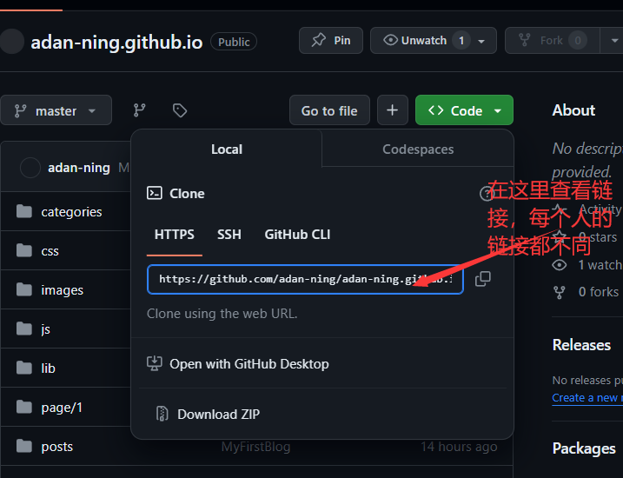
Task: Click Create a new release link
Action: 587,398
